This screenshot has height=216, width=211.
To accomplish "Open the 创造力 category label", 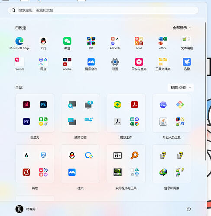I will 35,137.
